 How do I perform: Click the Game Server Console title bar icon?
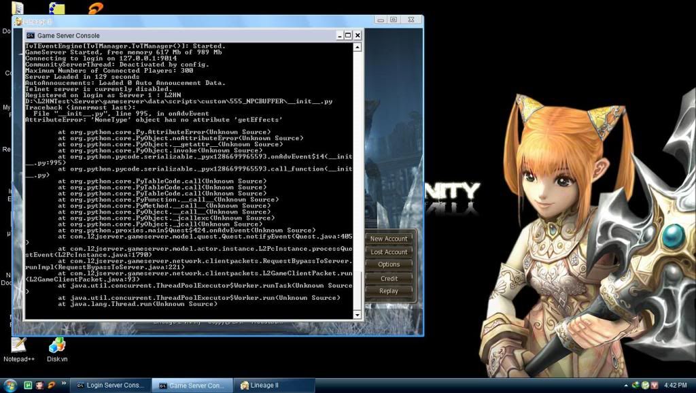tap(31, 35)
